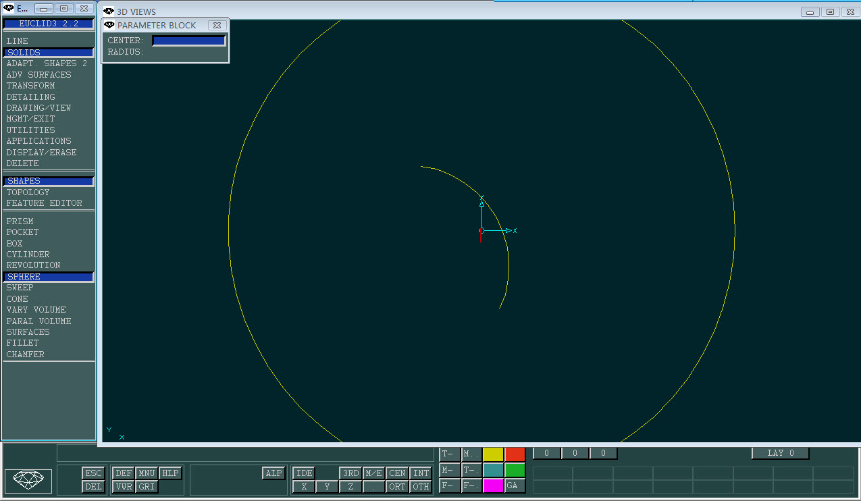861x501 pixels.
Task: Click the X axis button
Action: (305, 487)
